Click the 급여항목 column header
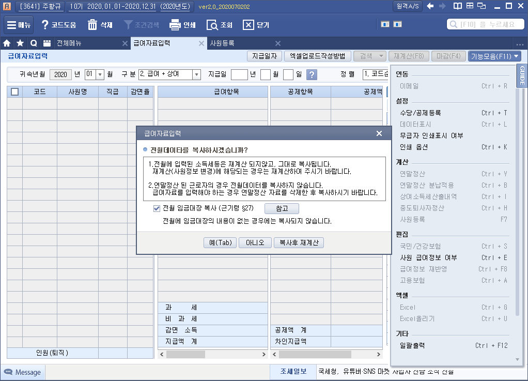The height and width of the screenshot is (381, 528). (213, 92)
